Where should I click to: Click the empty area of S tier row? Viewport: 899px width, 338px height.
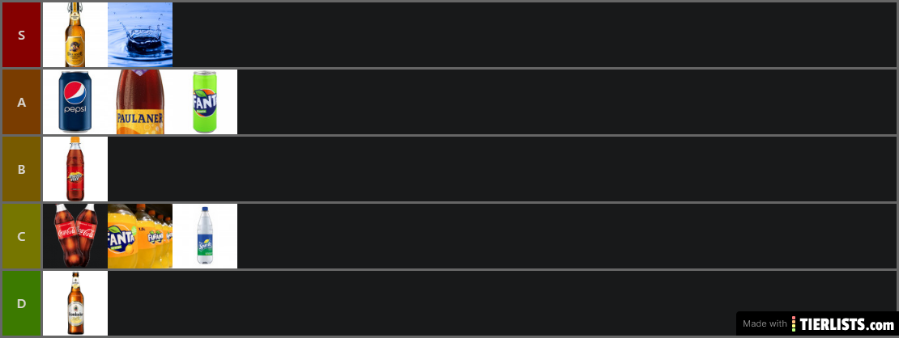pyautogui.click(x=535, y=35)
